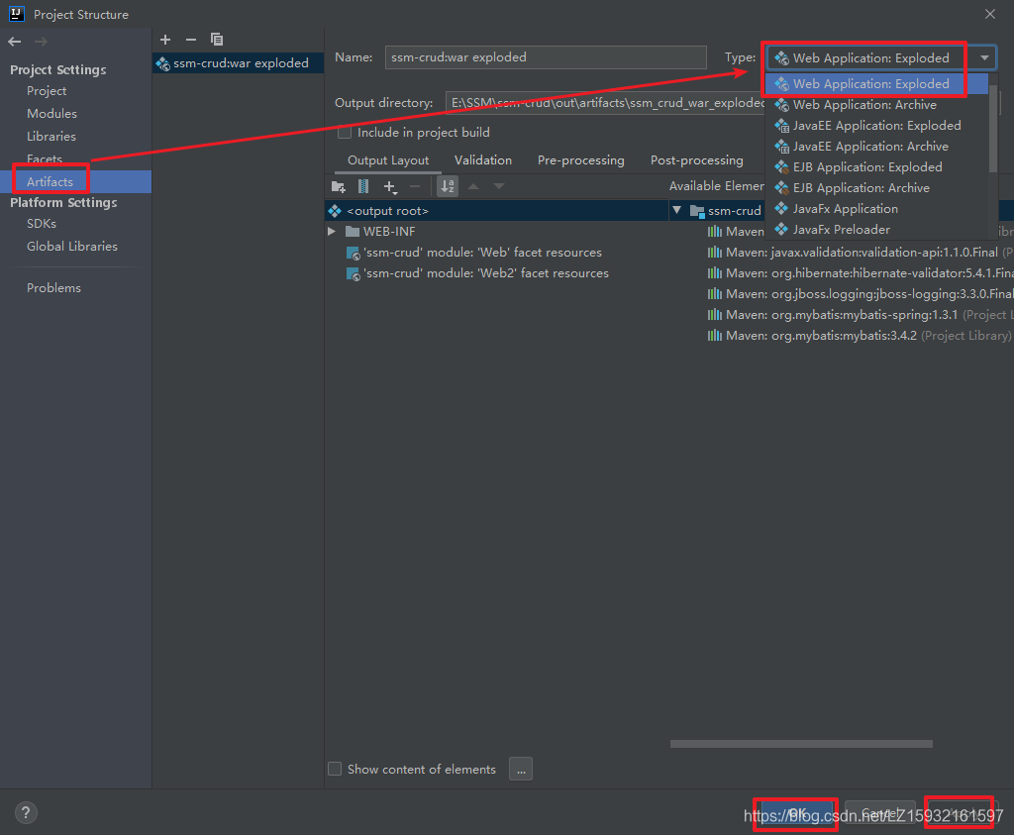Edit the Output directory field
The height and width of the screenshot is (835, 1014).
(605, 103)
